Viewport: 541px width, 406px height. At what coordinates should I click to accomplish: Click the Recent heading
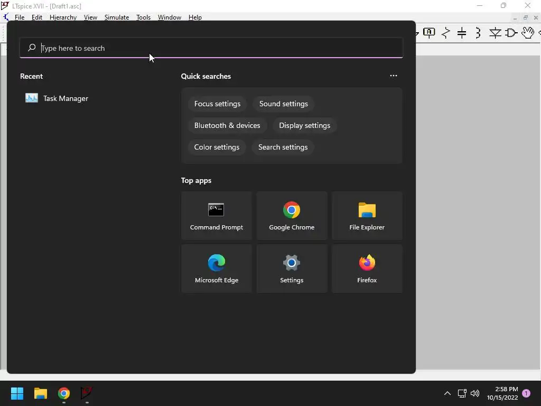pos(31,76)
